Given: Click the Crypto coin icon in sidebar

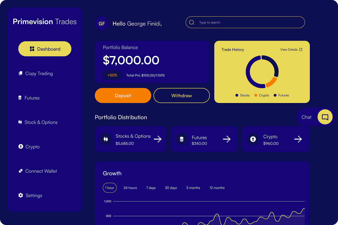Looking at the screenshot, I should 20,146.
